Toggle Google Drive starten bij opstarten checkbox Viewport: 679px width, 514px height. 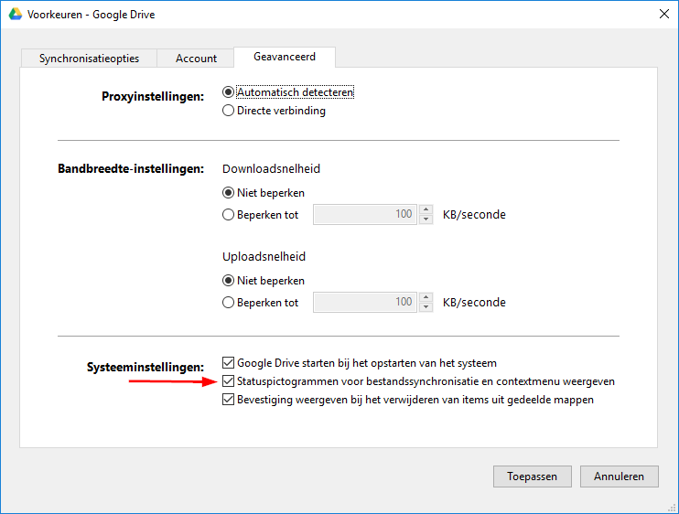click(x=228, y=362)
